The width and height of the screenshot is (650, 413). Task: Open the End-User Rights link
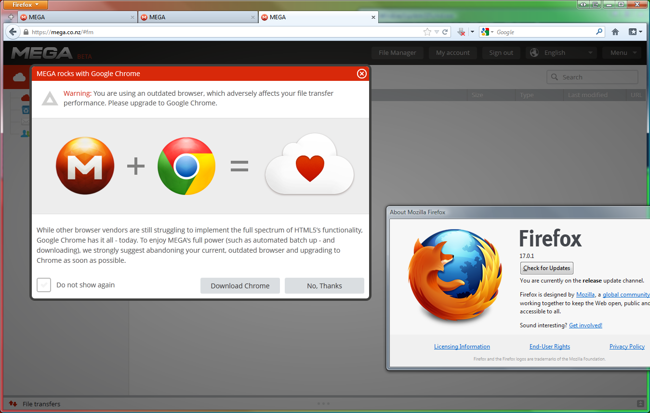tap(550, 347)
